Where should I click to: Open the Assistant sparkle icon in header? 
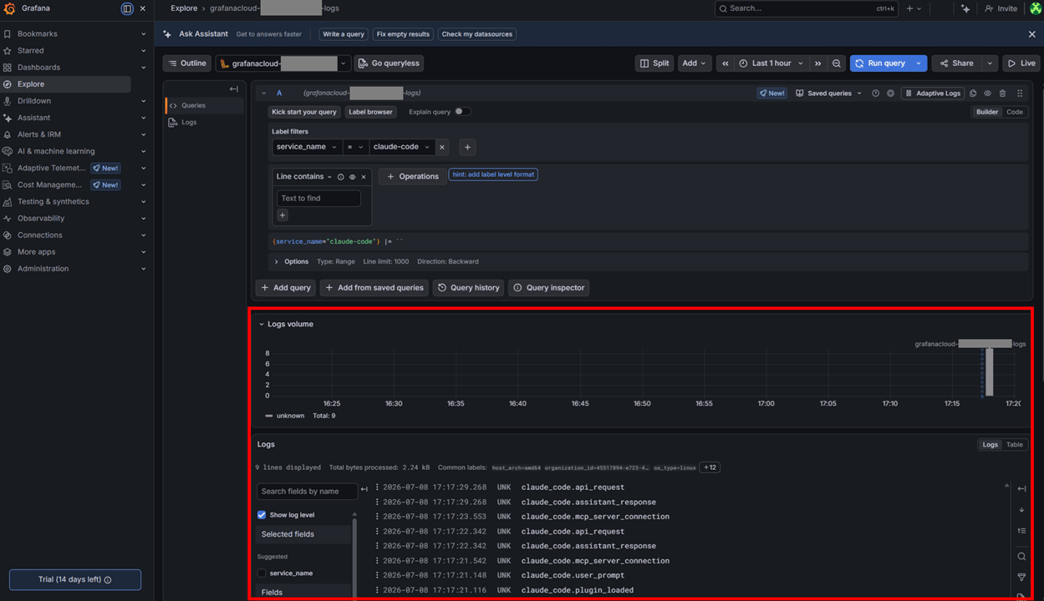pos(965,8)
